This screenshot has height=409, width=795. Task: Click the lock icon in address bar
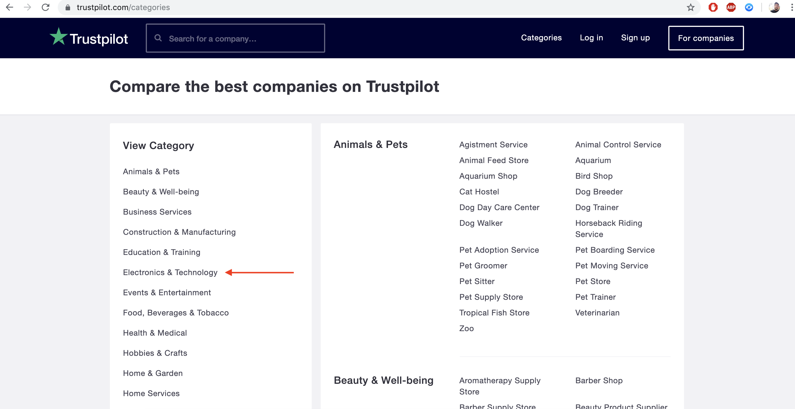68,7
